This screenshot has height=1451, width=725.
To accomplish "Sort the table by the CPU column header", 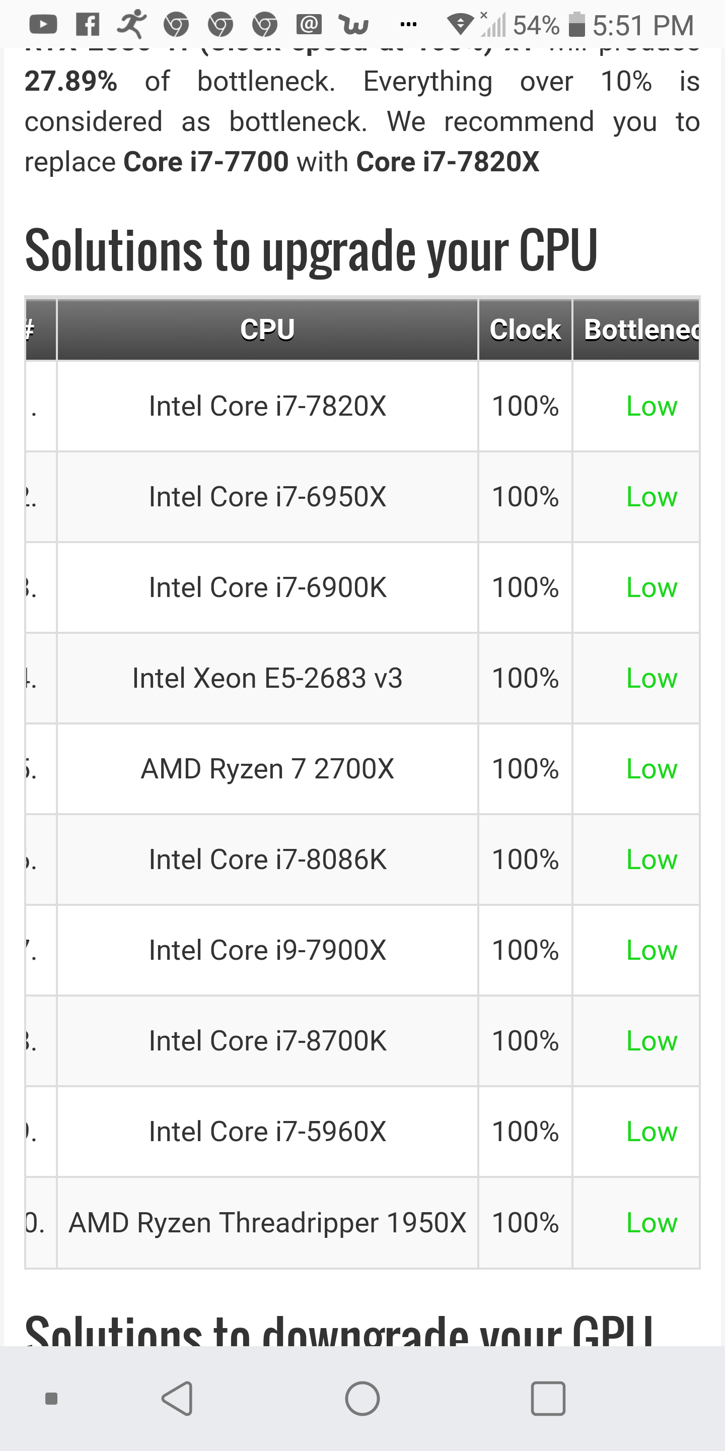I will click(x=267, y=329).
